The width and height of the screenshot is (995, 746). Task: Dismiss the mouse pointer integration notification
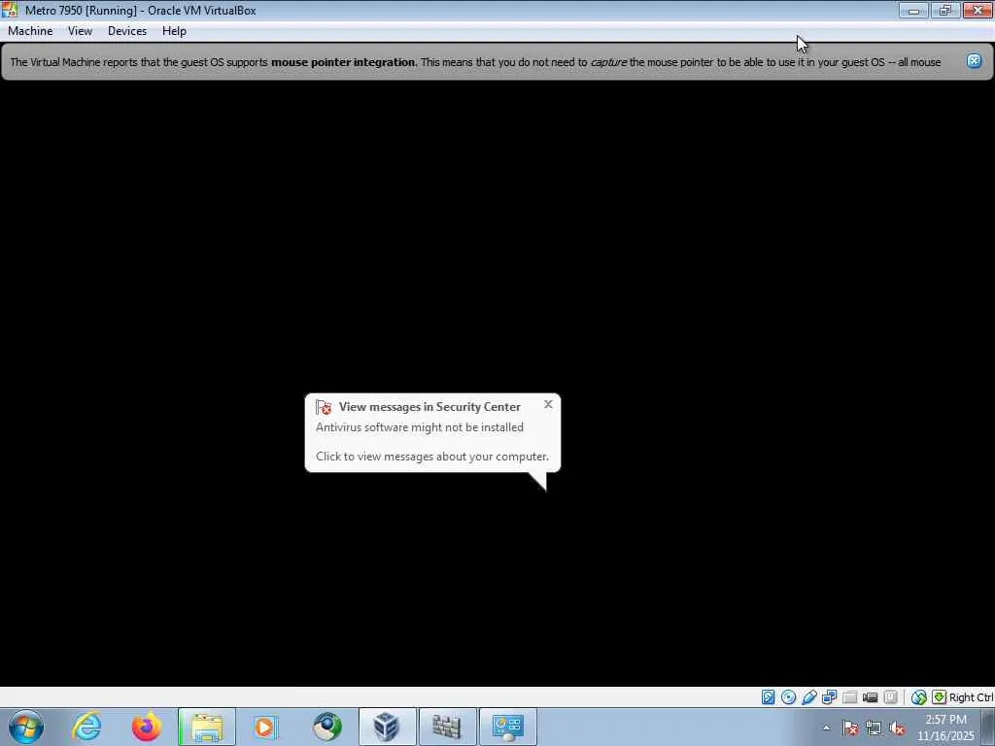click(974, 61)
